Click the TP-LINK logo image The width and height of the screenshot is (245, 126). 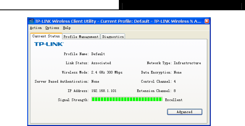coord(49,44)
